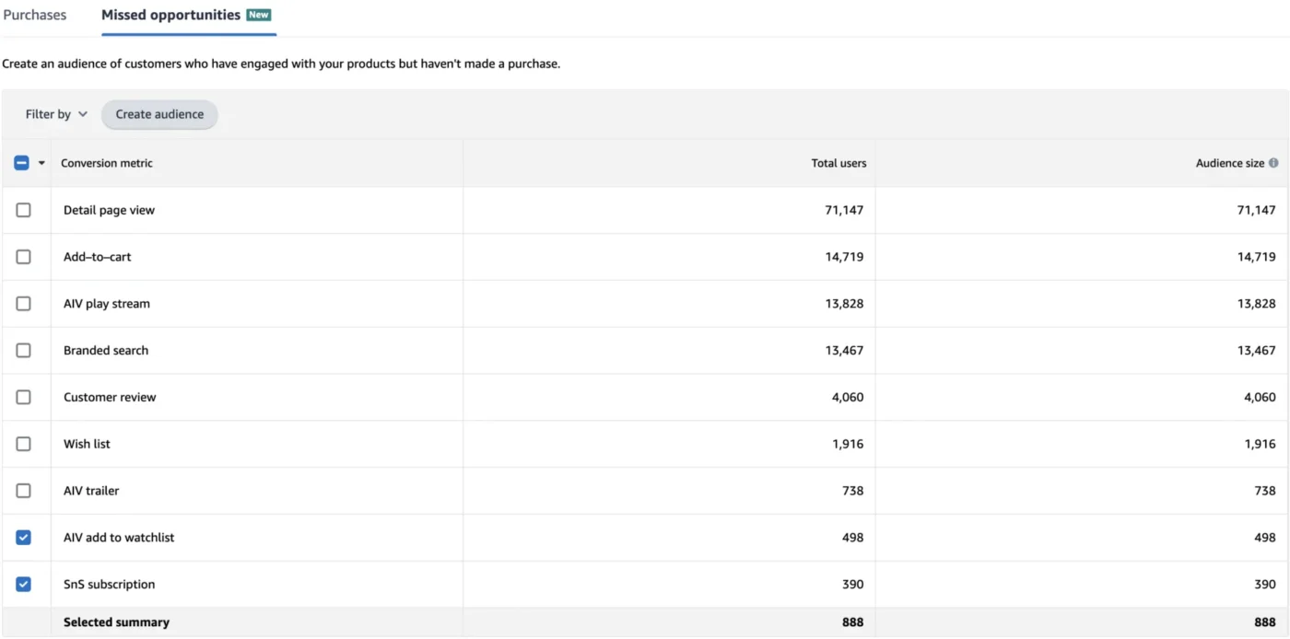Check the Add-to-cart checkbox
This screenshot has width=1290, height=639.
(25, 256)
